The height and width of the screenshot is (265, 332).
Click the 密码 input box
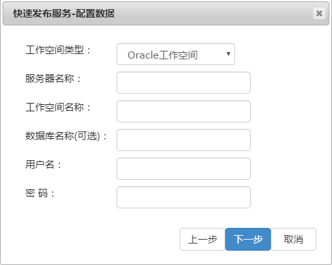tap(184, 197)
